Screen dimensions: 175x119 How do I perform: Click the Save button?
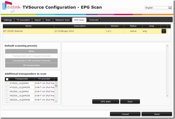coord(157,114)
